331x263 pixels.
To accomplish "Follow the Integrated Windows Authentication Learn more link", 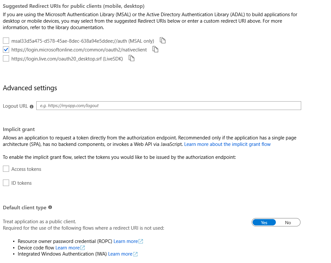I will (x=120, y=254).
